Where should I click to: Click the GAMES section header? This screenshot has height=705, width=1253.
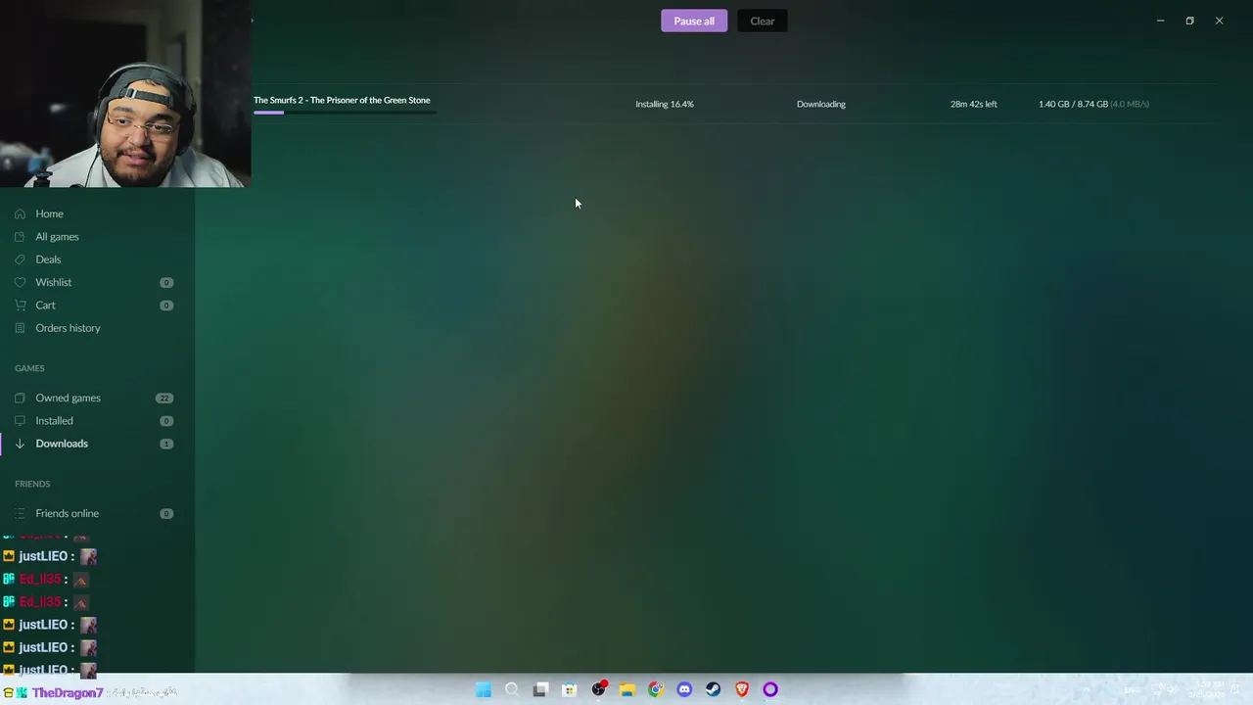coord(29,368)
